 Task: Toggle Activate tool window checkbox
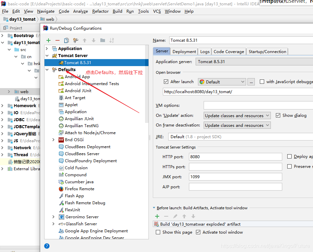[198, 232]
